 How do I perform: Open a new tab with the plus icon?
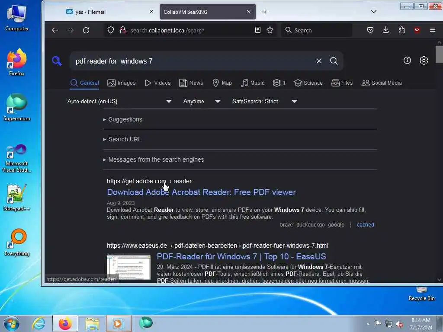coord(265,12)
